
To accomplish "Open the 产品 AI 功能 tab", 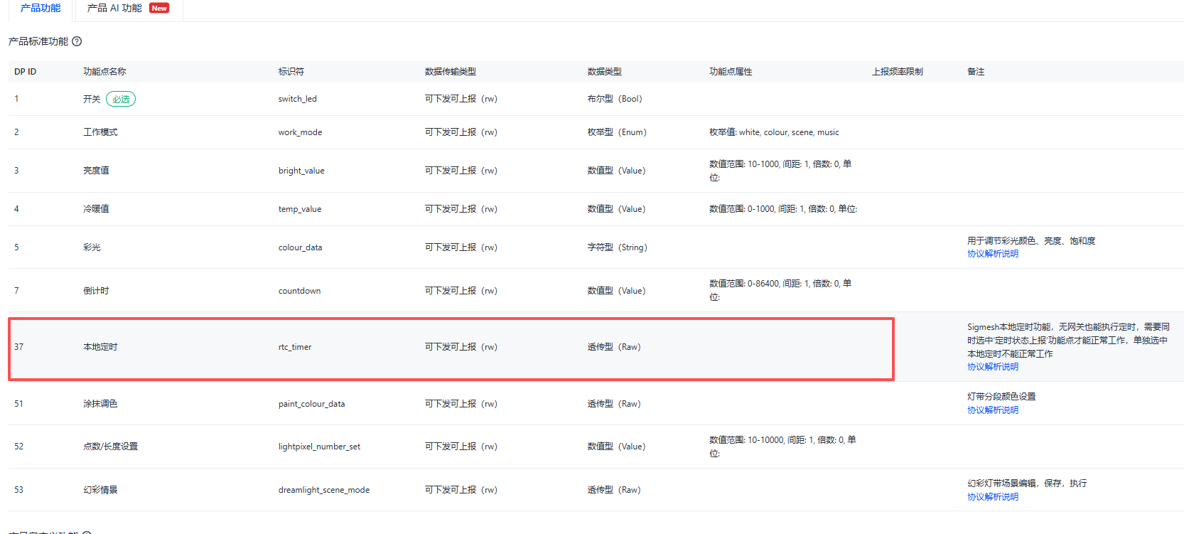I will pyautogui.click(x=114, y=9).
